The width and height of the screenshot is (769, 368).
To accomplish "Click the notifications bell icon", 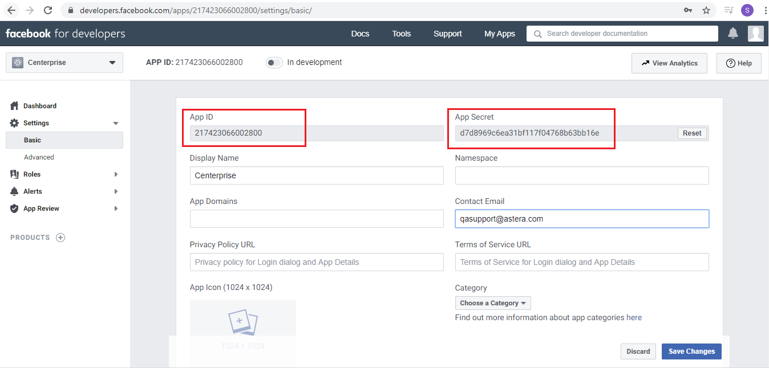I will [x=733, y=34].
